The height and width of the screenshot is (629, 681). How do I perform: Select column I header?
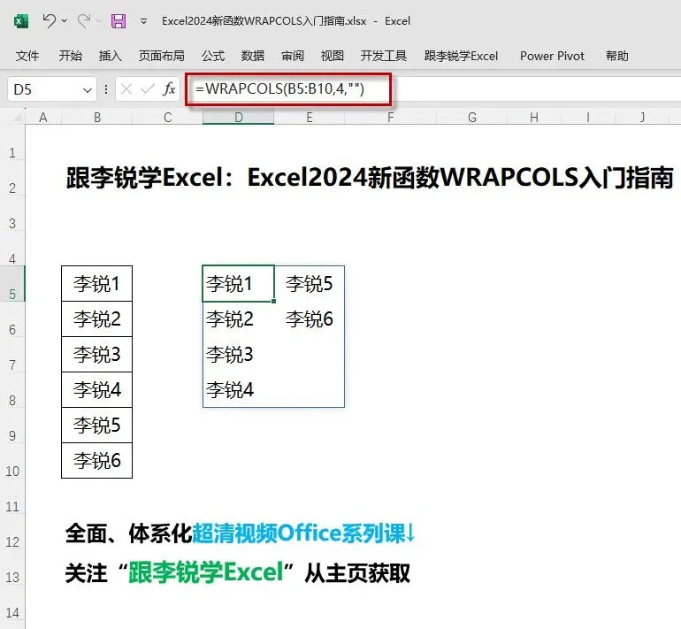588,118
